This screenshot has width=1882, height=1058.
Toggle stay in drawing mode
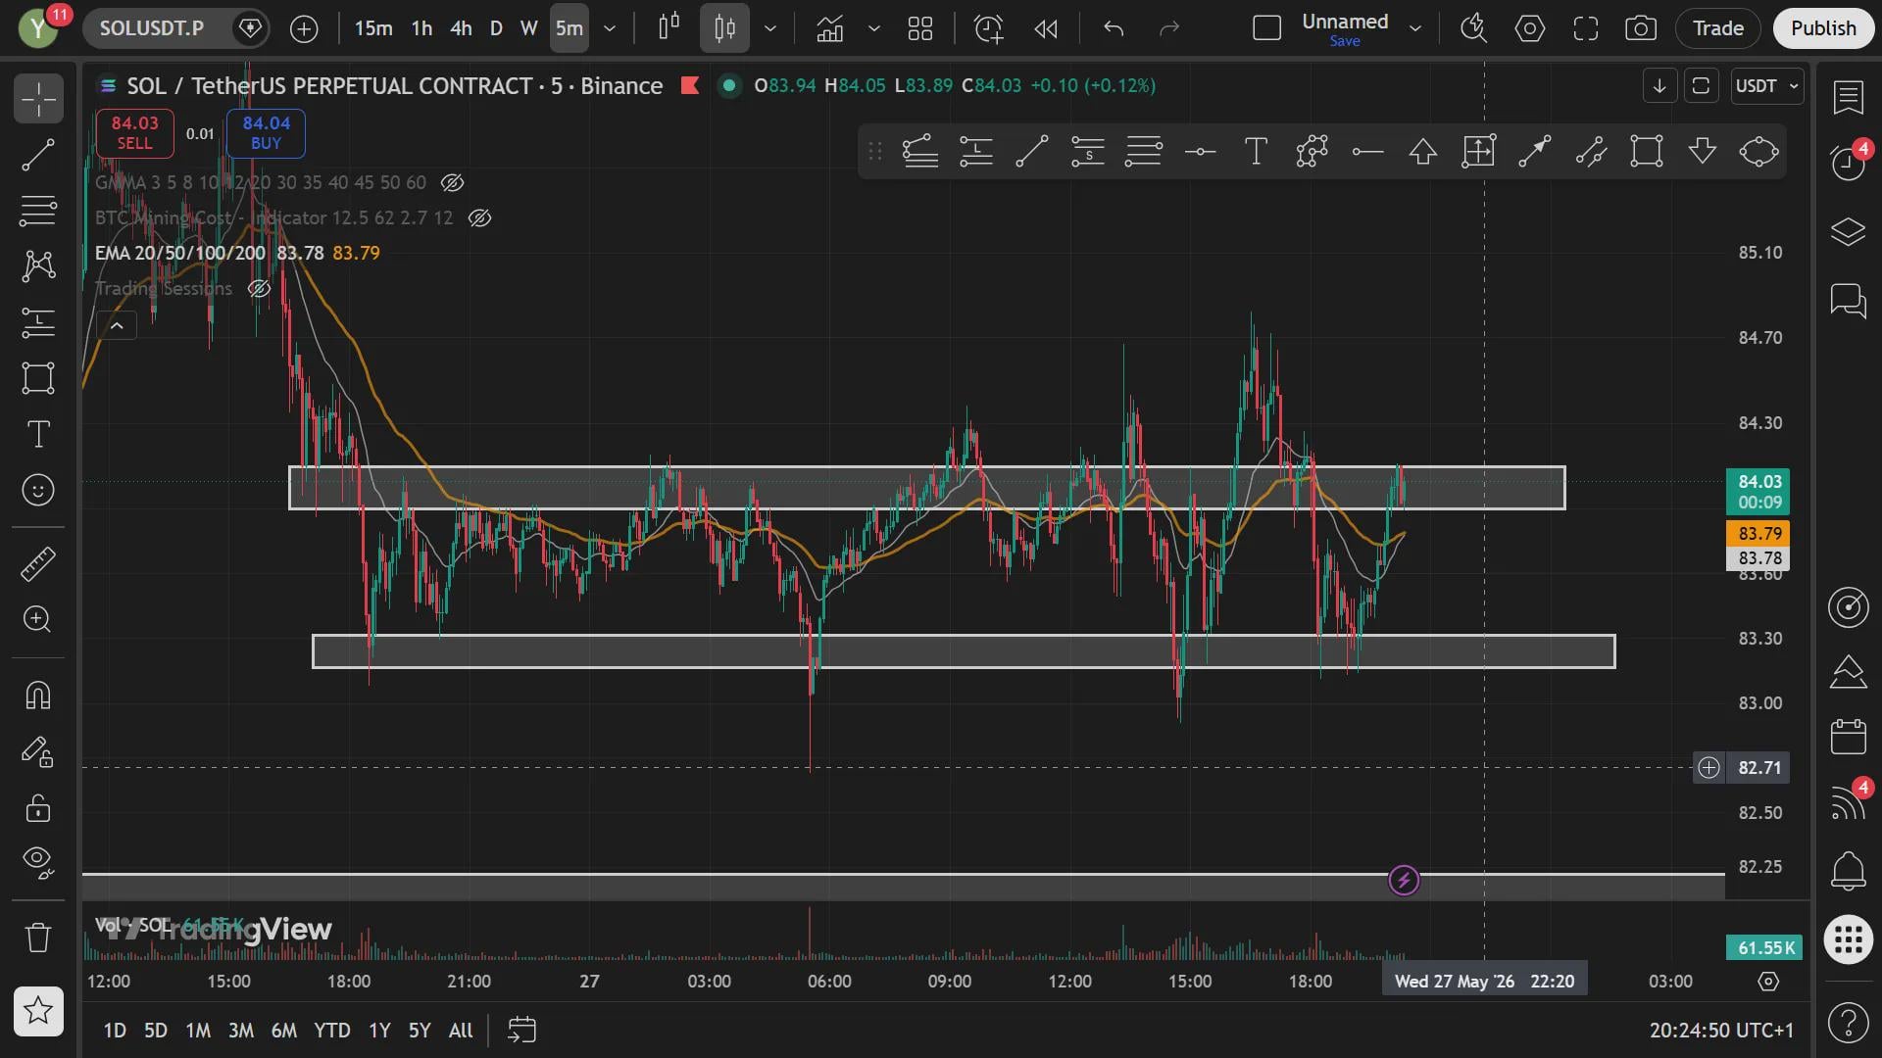[38, 751]
